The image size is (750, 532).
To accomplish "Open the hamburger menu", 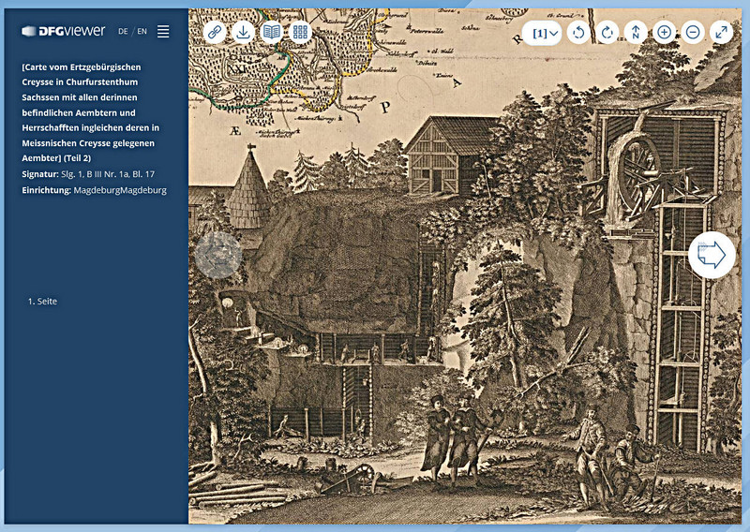I will pyautogui.click(x=163, y=32).
